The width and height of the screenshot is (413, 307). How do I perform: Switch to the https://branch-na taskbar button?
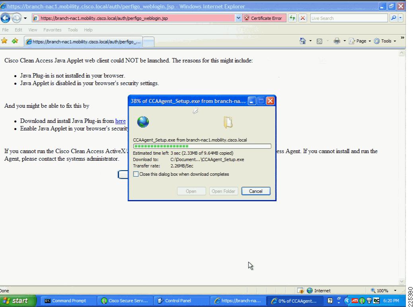238,301
